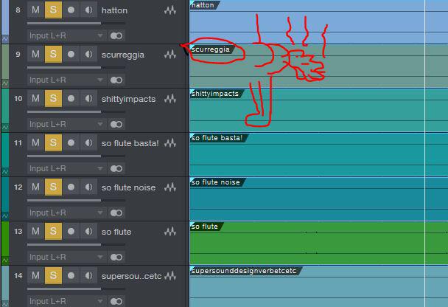Enable monitoring on the hatton track
The width and height of the screenshot is (448, 307).
click(88, 10)
